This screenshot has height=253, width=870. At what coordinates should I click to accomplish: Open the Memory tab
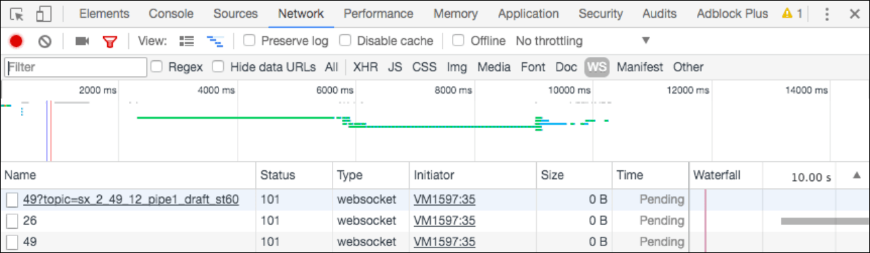(455, 14)
